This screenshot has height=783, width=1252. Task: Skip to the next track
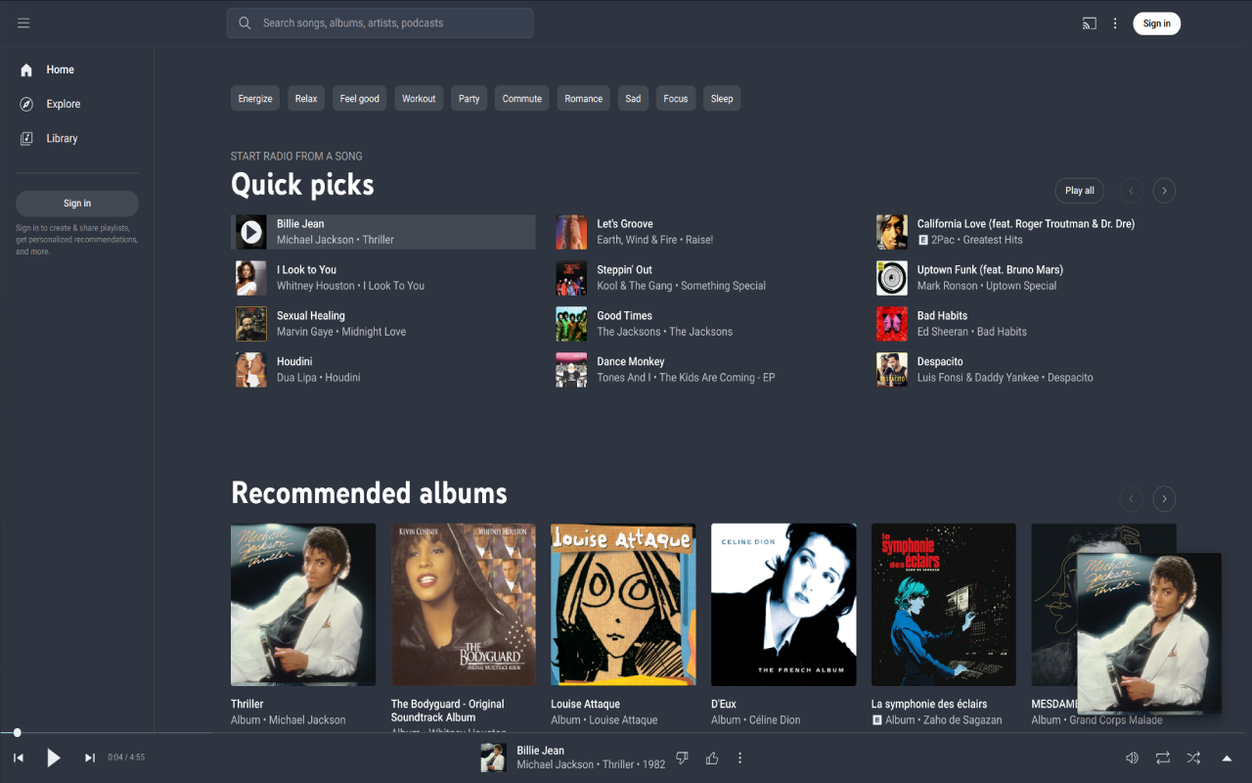pos(89,758)
